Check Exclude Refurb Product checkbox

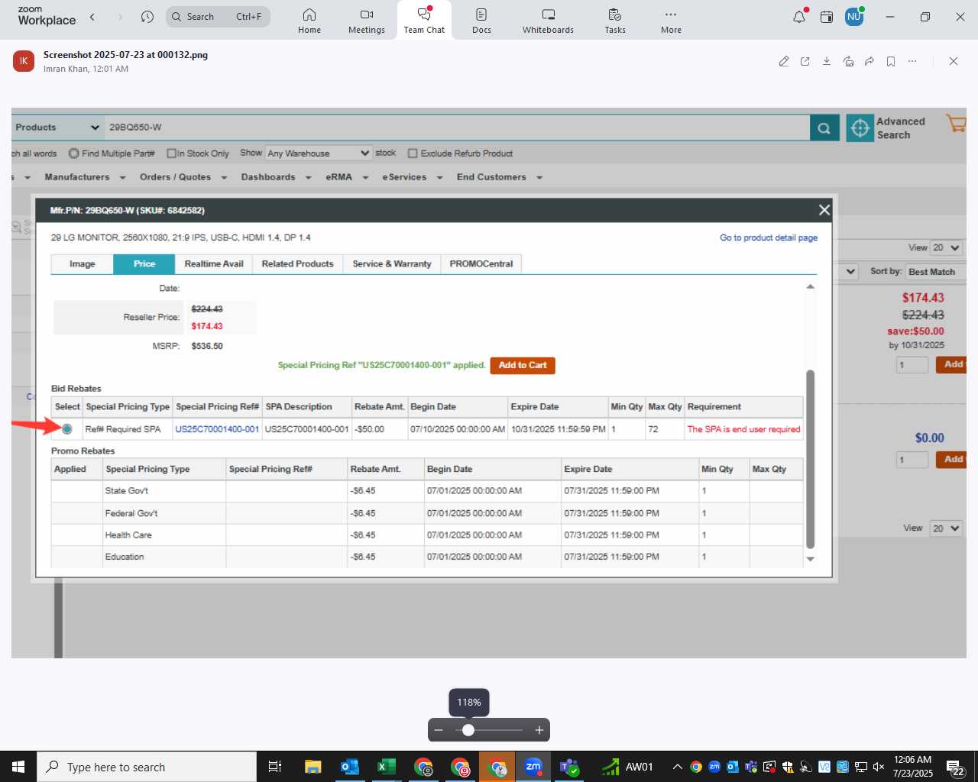pos(413,153)
